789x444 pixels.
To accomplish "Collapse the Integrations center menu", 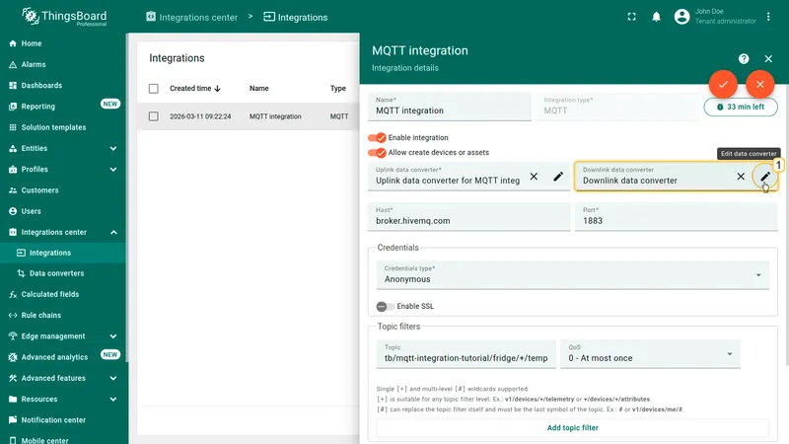I will (x=113, y=232).
